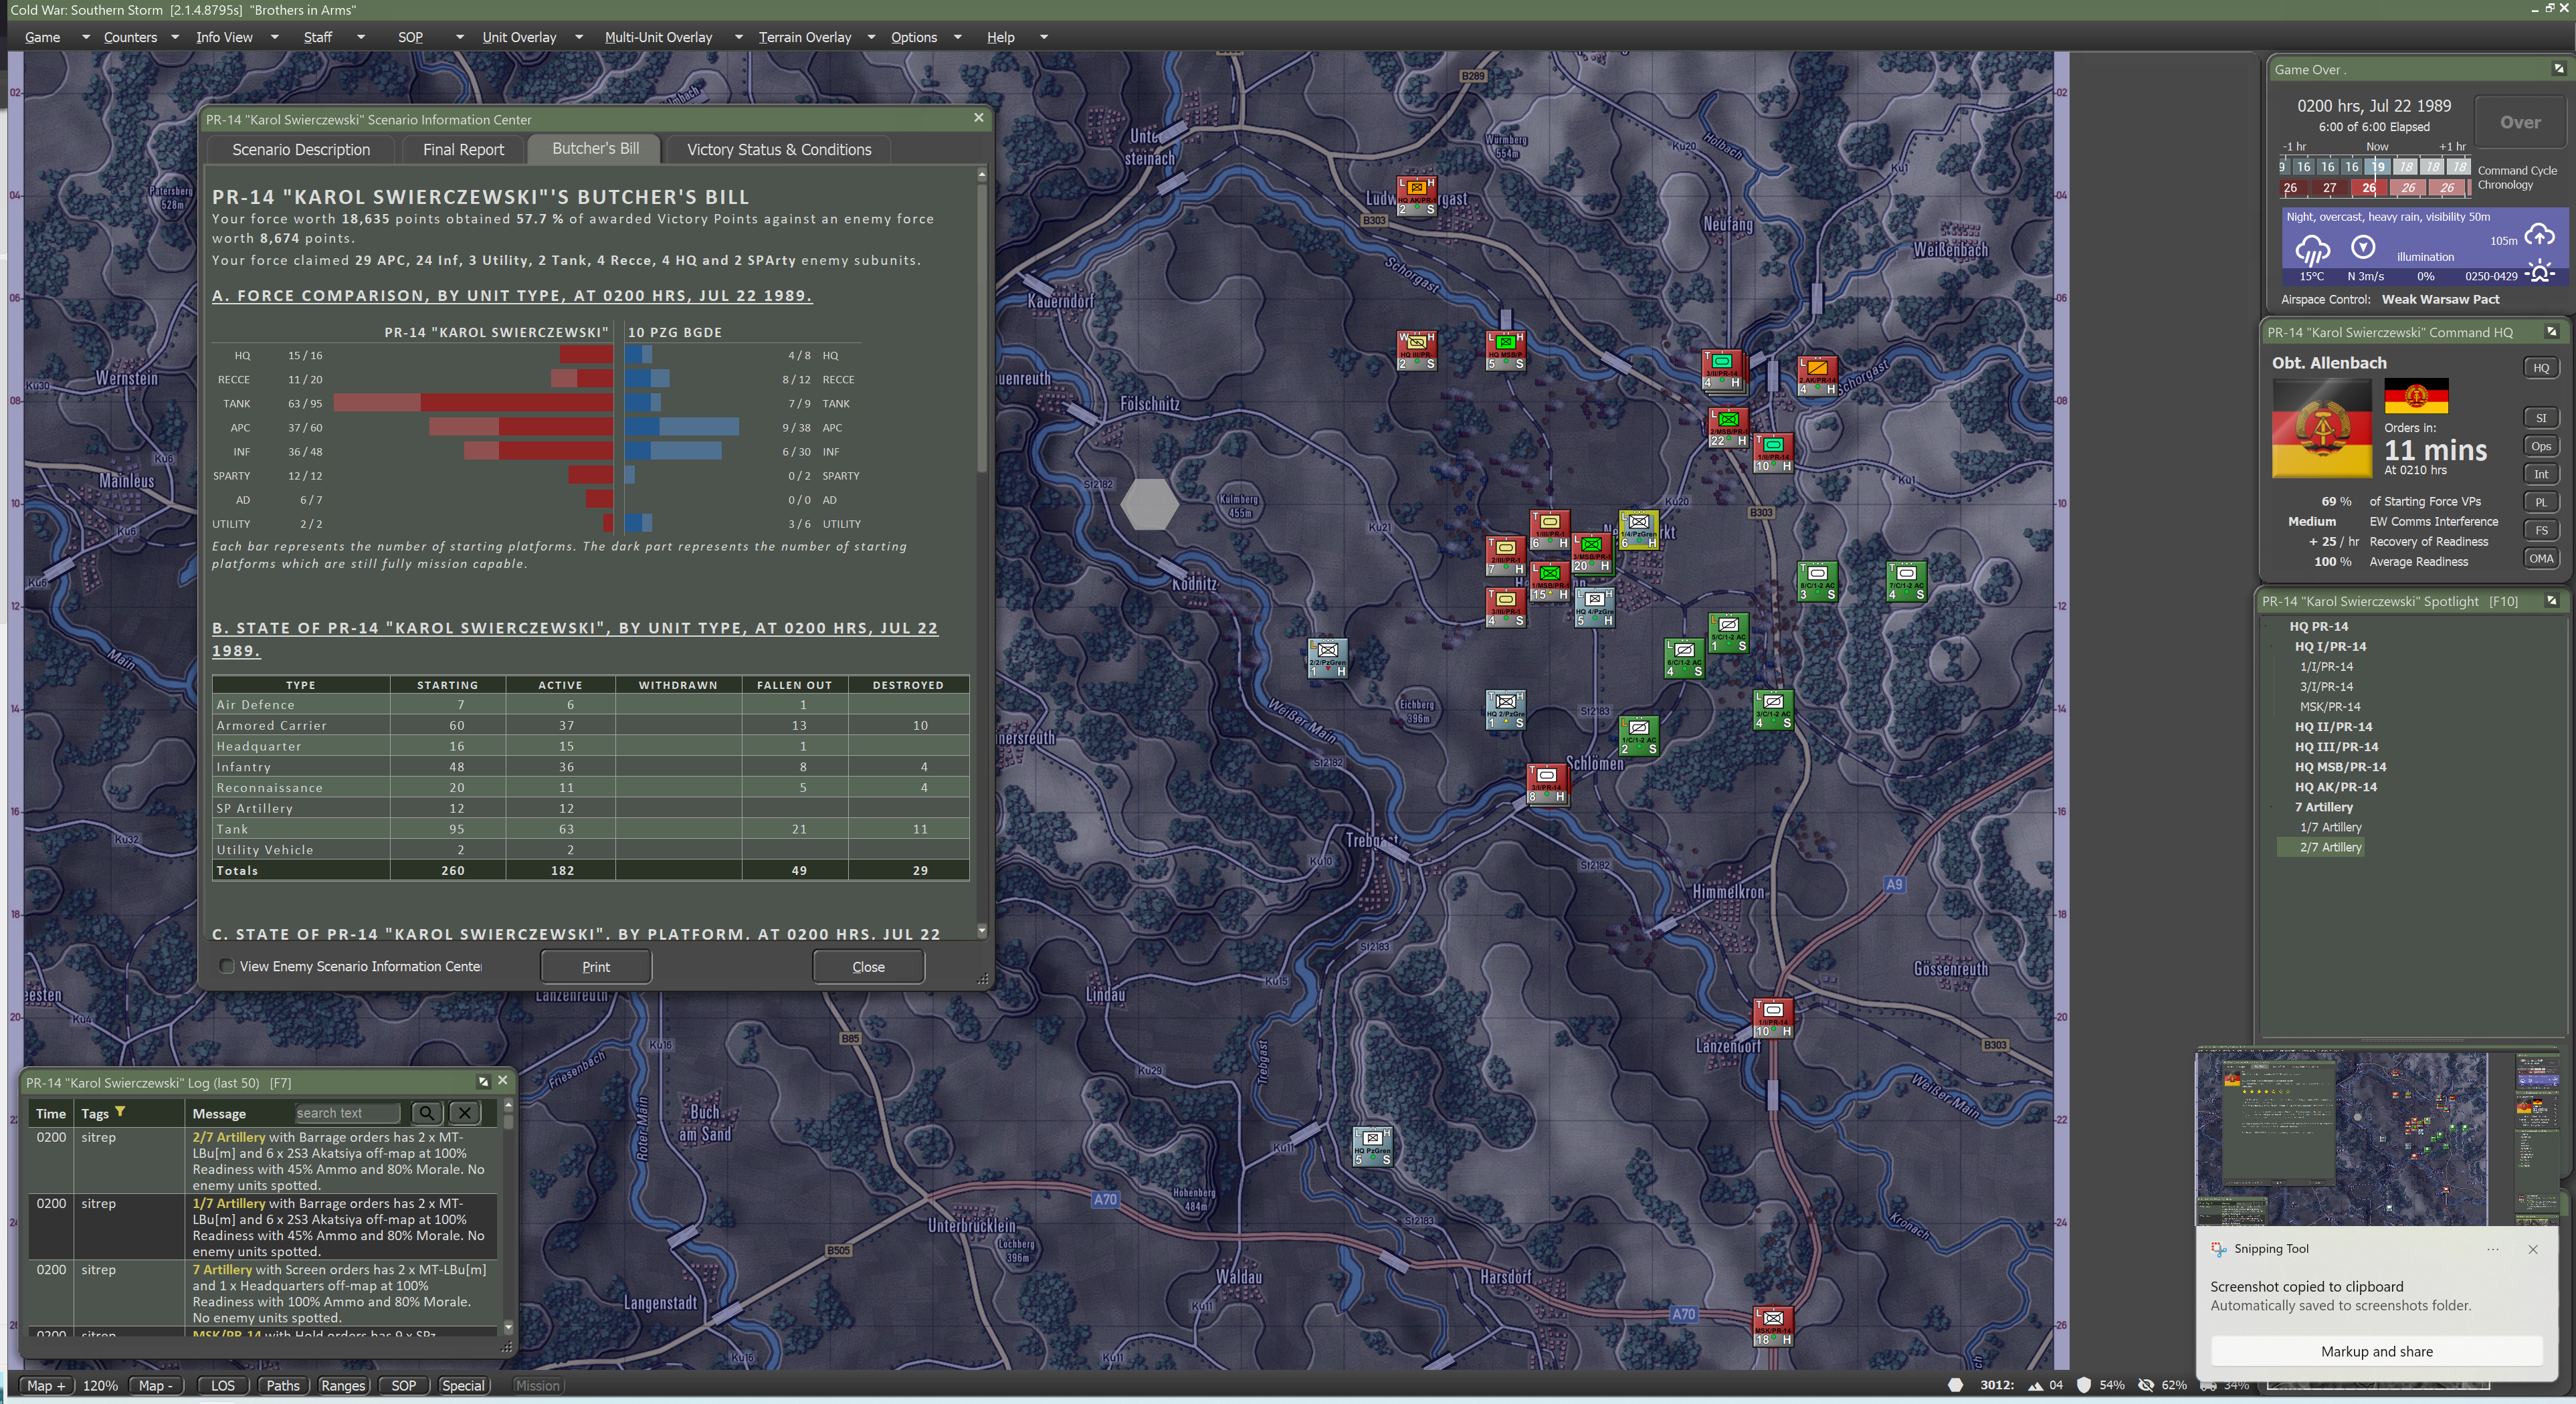The width and height of the screenshot is (2576, 1404).
Task: Click the Print button
Action: [x=595, y=967]
